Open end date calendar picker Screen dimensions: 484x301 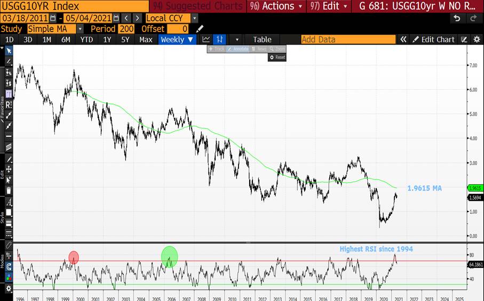pos(116,18)
